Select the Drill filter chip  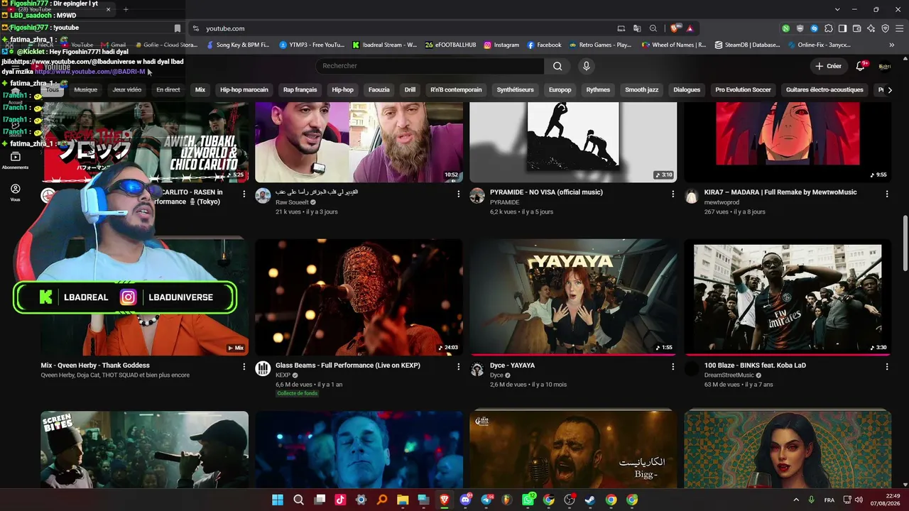(410, 90)
